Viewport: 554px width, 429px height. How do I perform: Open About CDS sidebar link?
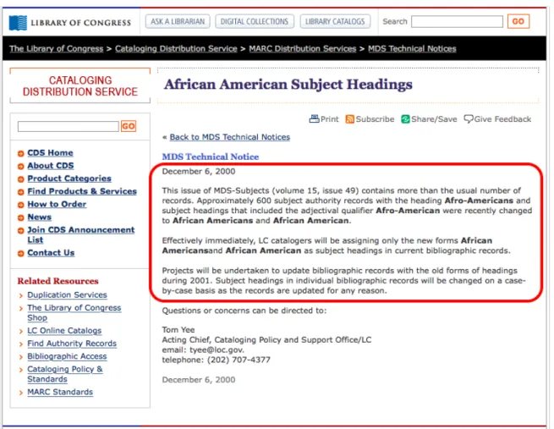point(51,166)
